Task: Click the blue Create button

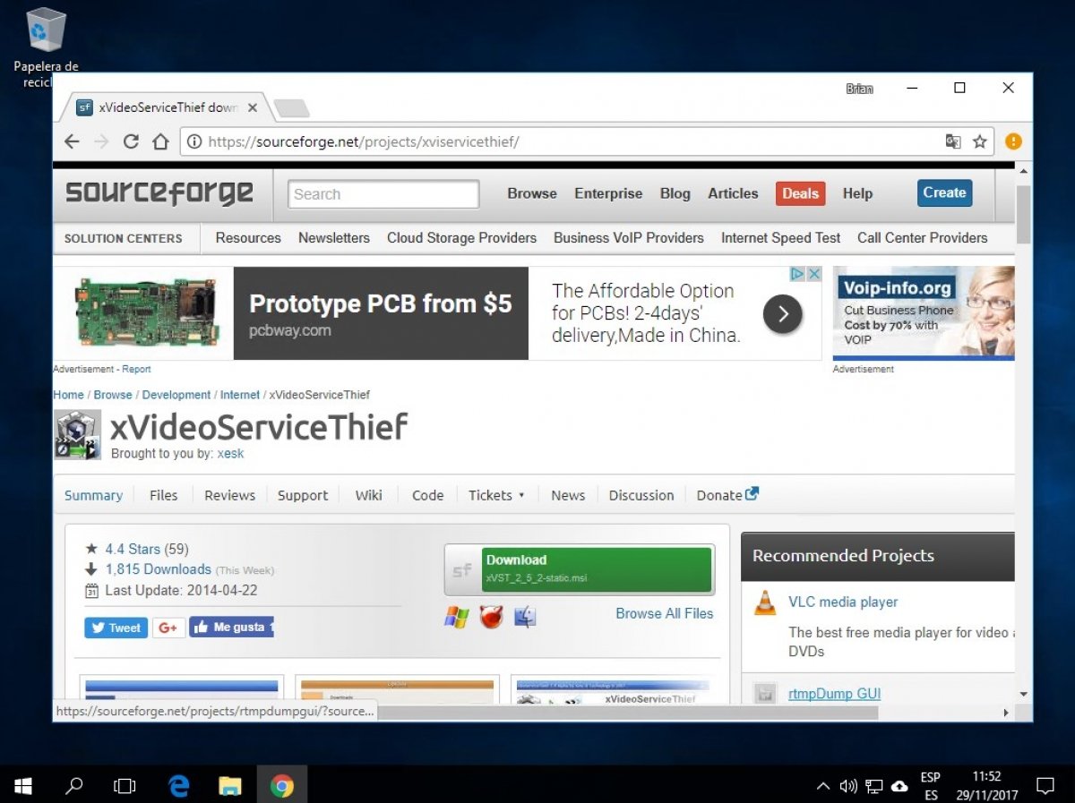Action: tap(944, 192)
